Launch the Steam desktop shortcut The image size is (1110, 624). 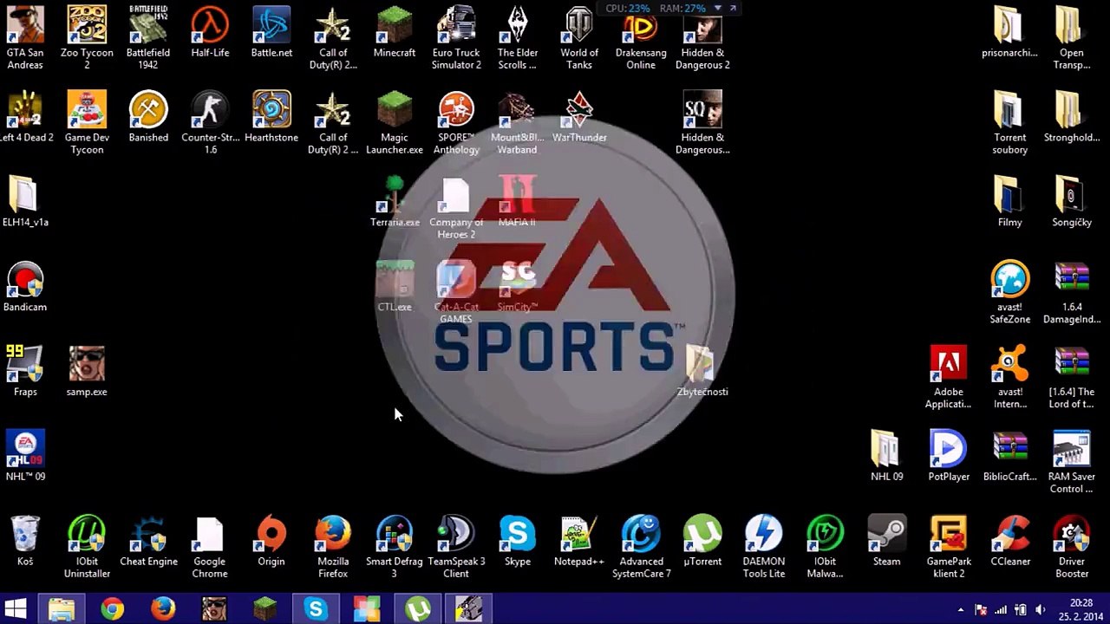(x=886, y=541)
